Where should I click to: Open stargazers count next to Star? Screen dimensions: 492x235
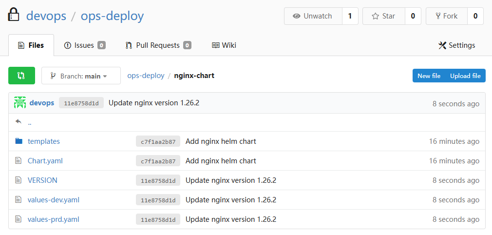[413, 16]
